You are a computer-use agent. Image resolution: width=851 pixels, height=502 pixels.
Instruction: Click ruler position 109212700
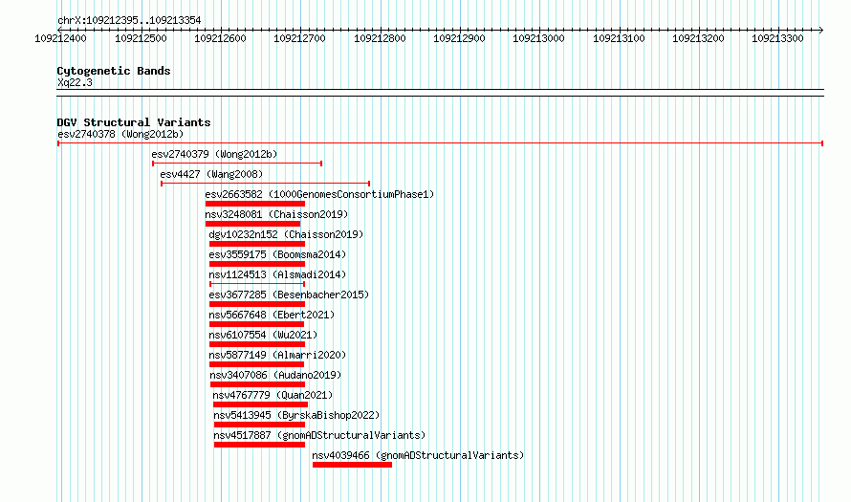coord(300,38)
